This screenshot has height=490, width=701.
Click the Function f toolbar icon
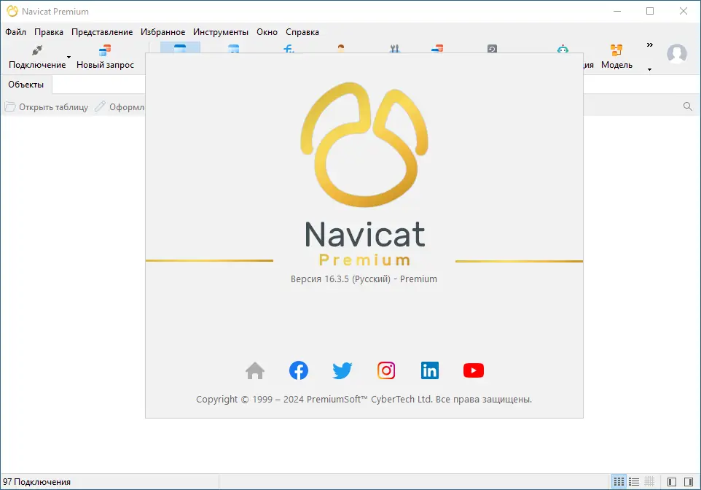tap(289, 48)
